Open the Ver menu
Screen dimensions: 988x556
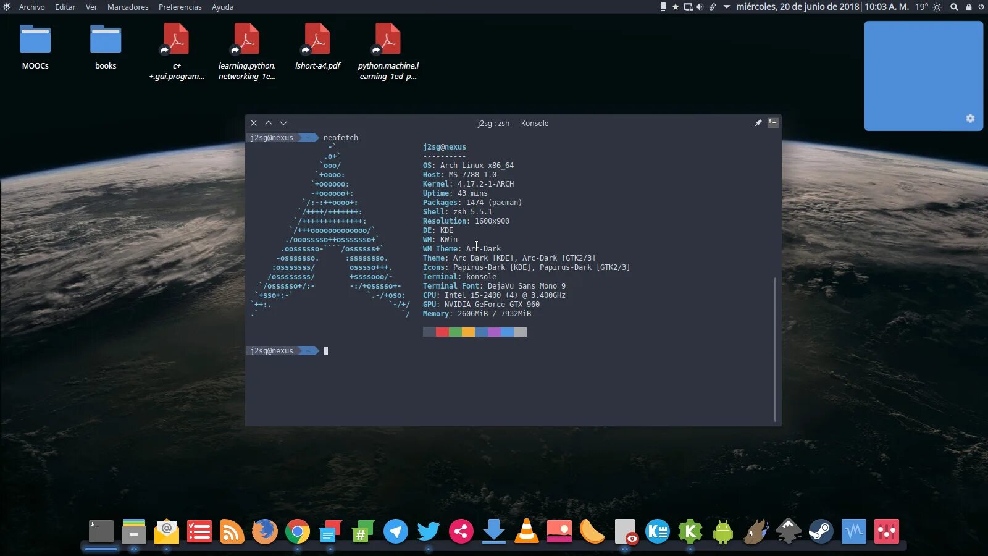pyautogui.click(x=91, y=7)
